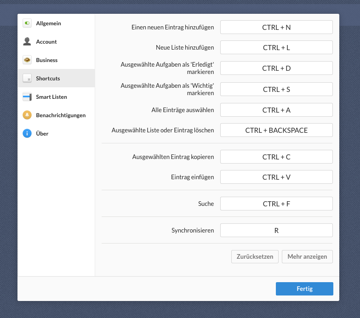Focus the CTRL + BACKSPACE shortcut field

click(x=276, y=130)
